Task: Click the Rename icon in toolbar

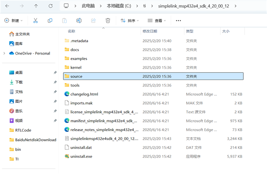Action: coord(79,20)
